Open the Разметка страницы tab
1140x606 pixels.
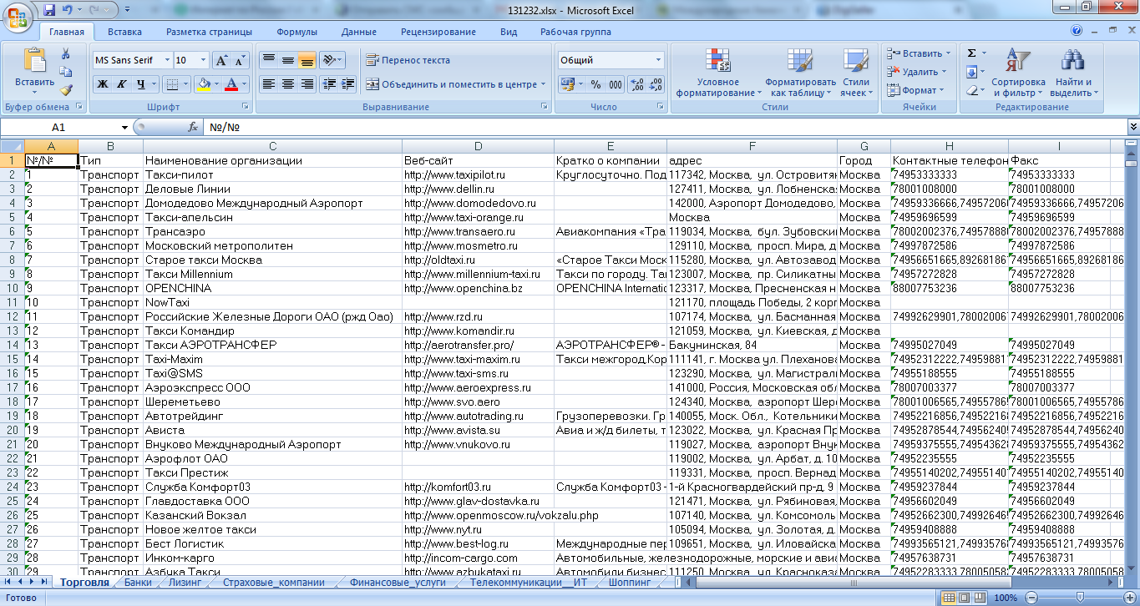209,32
